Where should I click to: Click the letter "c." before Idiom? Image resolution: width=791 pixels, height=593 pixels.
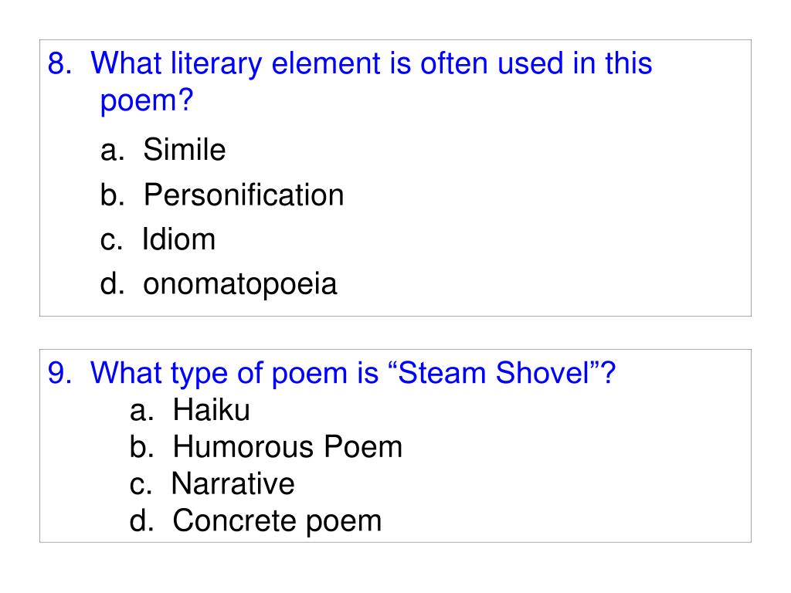pos(111,241)
